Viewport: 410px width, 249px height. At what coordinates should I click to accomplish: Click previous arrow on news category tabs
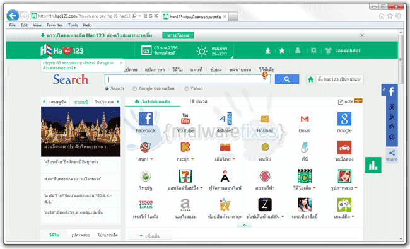[44, 101]
